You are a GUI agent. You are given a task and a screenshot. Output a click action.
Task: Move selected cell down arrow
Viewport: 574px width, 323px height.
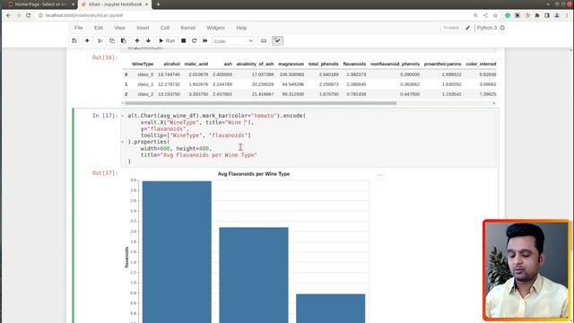coord(148,41)
